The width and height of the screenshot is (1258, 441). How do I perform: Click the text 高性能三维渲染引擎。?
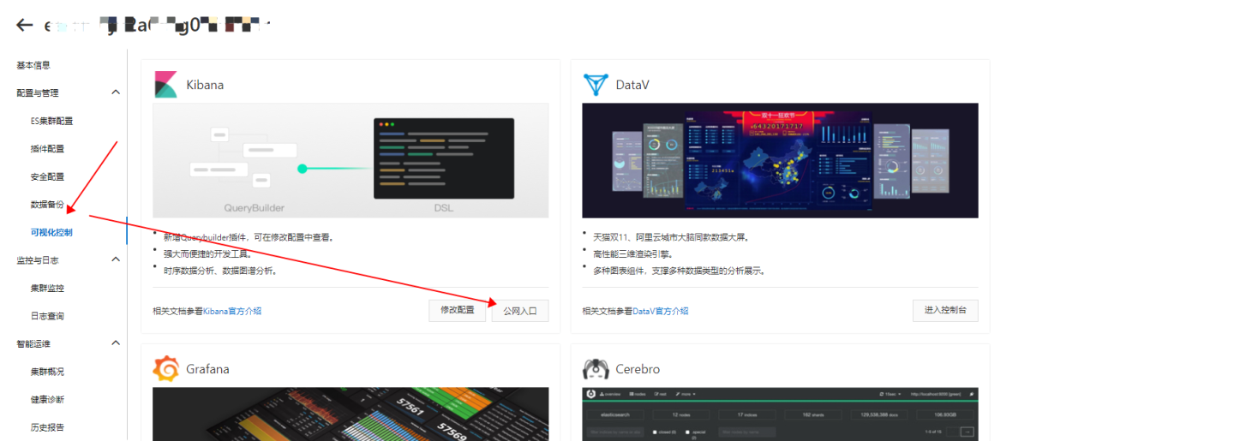(x=632, y=253)
